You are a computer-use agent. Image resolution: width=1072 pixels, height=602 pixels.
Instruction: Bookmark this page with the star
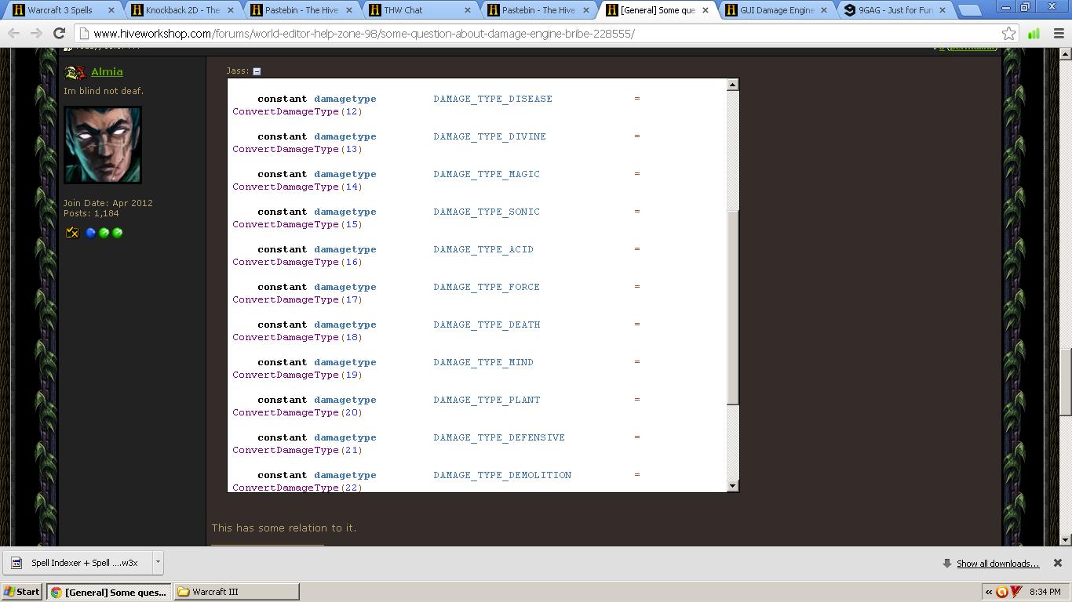click(1008, 33)
